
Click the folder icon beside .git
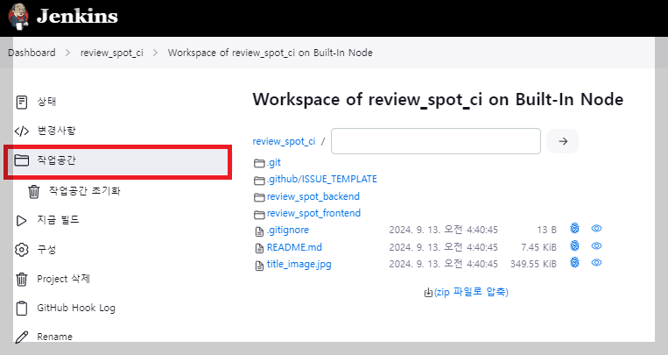[259, 163]
